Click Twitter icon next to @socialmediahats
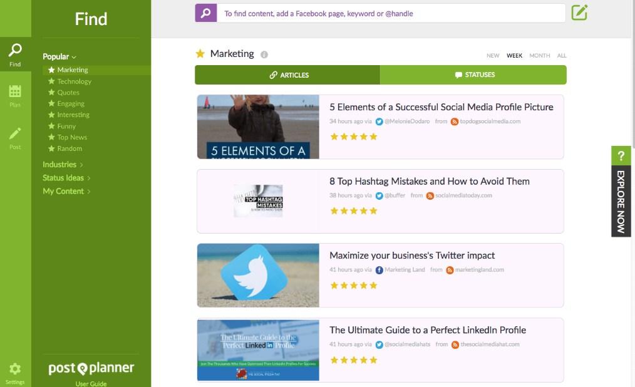This screenshot has width=635, height=387. click(379, 344)
